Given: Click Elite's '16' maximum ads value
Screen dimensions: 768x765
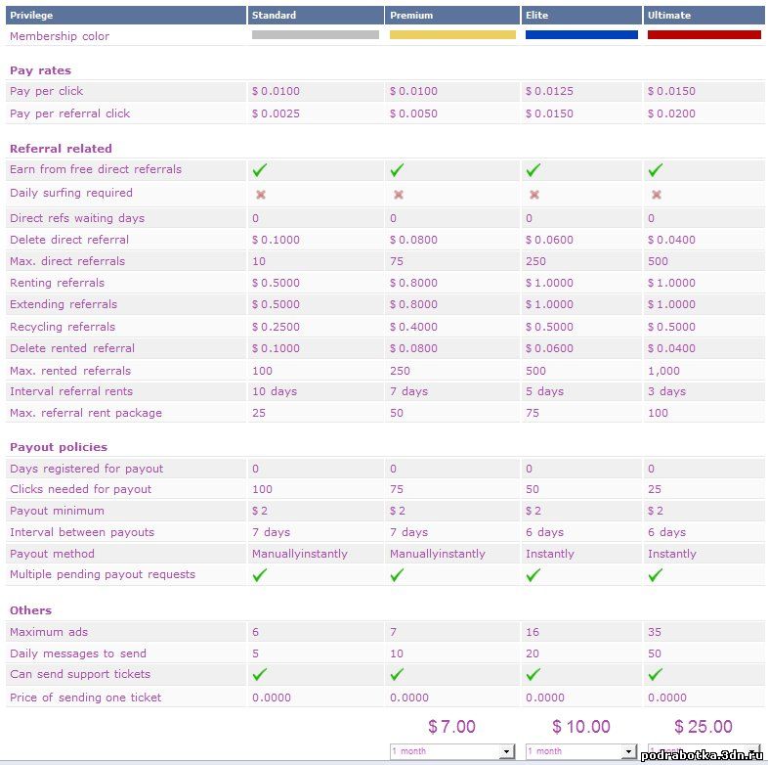Looking at the screenshot, I should [x=533, y=632].
